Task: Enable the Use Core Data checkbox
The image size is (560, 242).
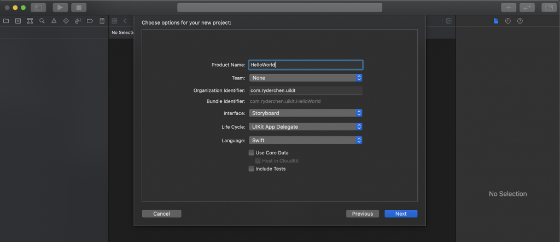Action: point(252,153)
